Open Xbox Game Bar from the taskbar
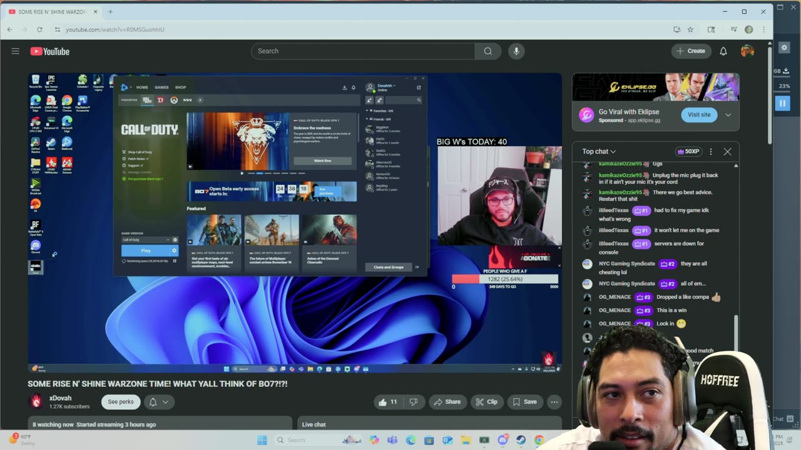 click(x=484, y=440)
